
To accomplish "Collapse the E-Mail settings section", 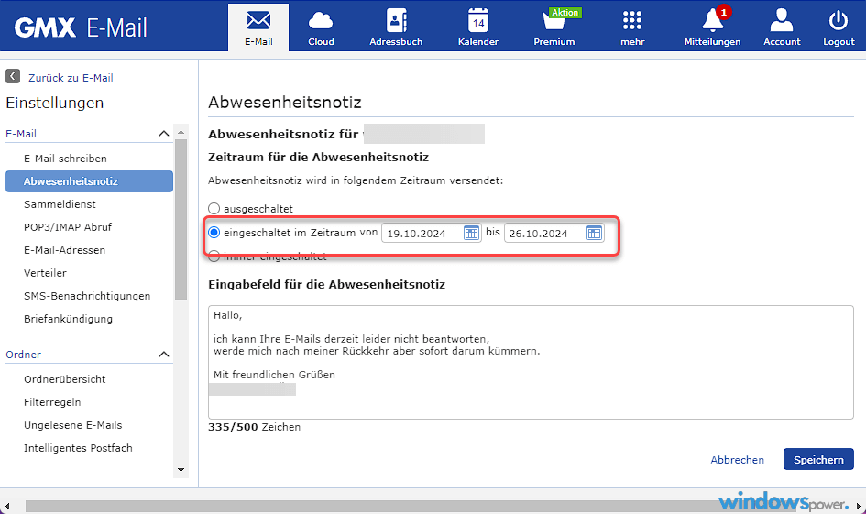I will [x=163, y=134].
